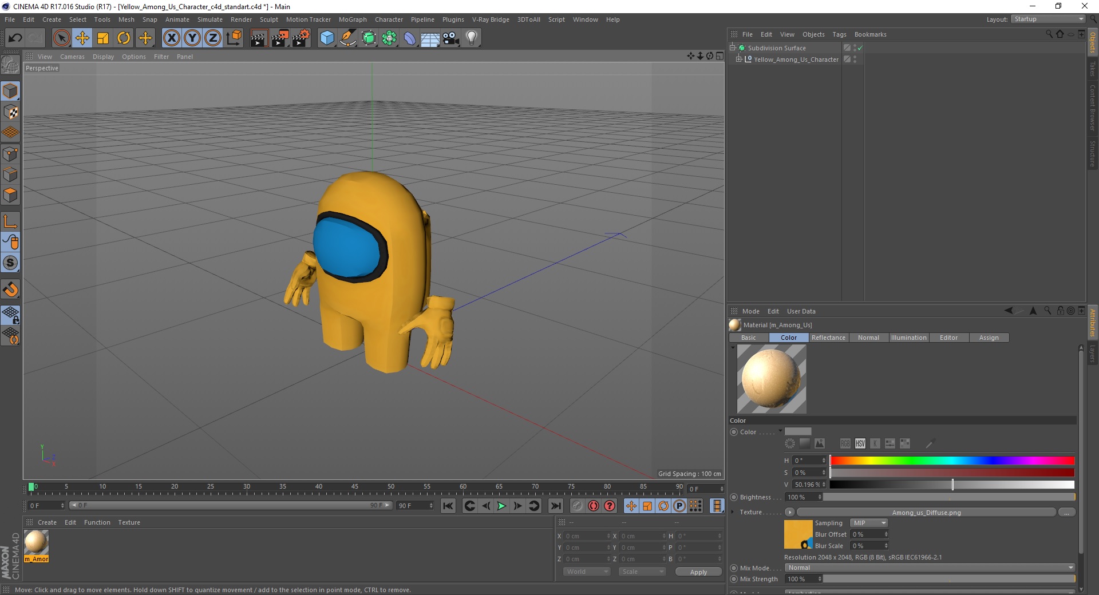Activate the Move tool in top toolbar

click(82, 38)
